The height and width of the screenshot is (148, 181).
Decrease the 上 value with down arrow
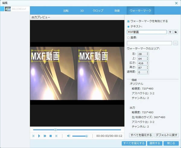(x=148, y=59)
